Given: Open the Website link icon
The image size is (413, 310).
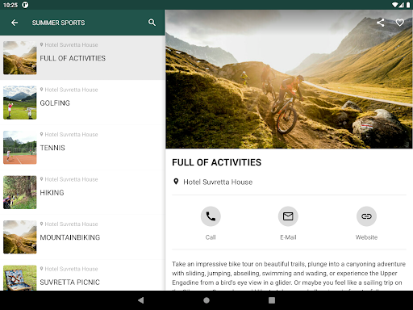Looking at the screenshot, I should pos(366,216).
